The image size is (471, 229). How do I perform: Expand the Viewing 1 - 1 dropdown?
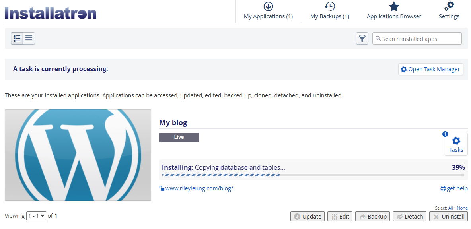(36, 216)
